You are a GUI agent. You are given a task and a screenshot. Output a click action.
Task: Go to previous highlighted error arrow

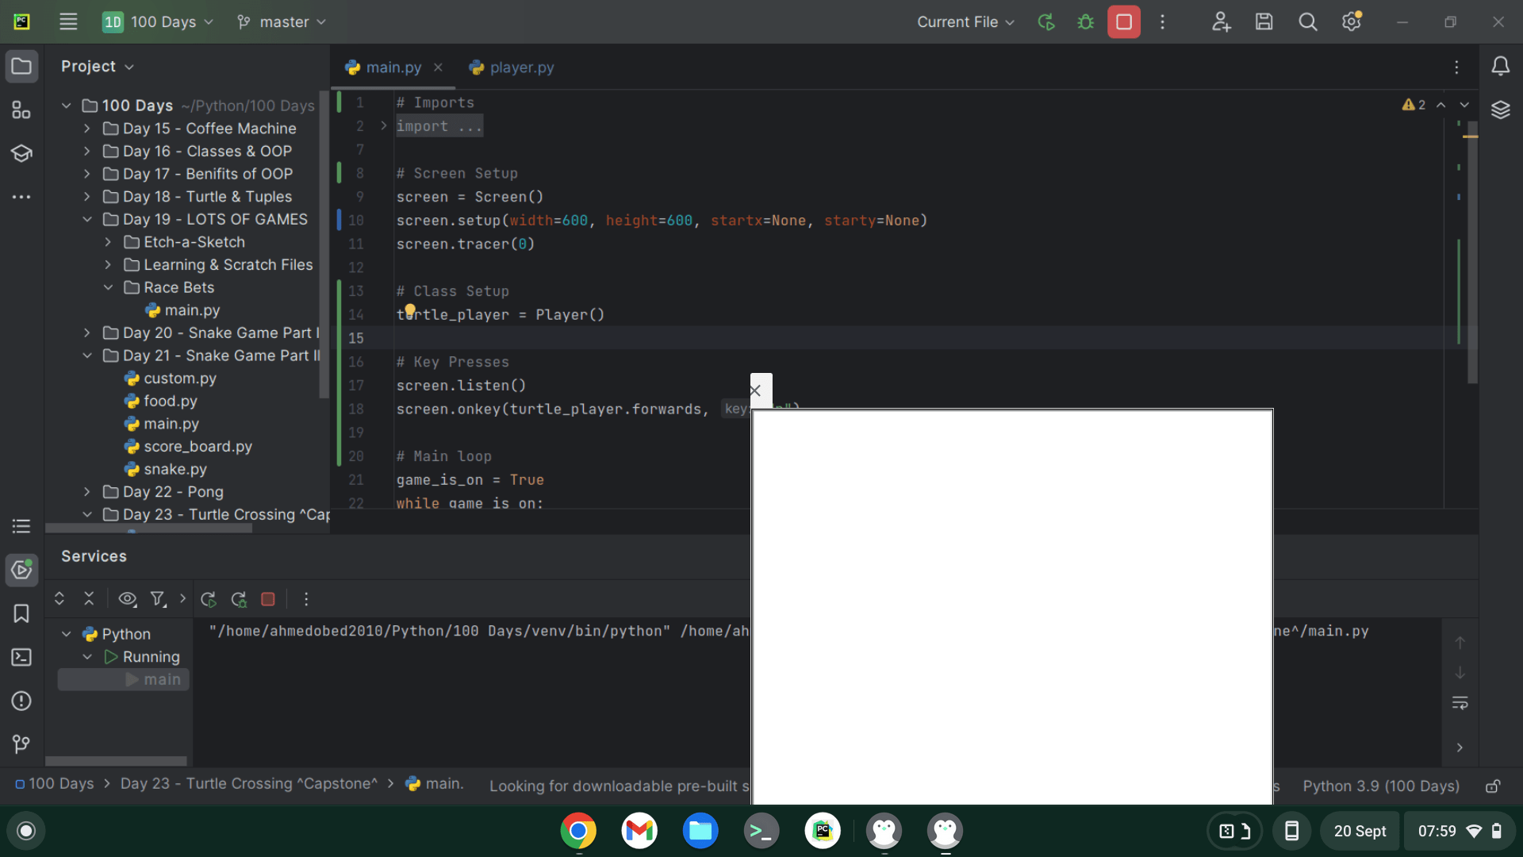[1441, 105]
